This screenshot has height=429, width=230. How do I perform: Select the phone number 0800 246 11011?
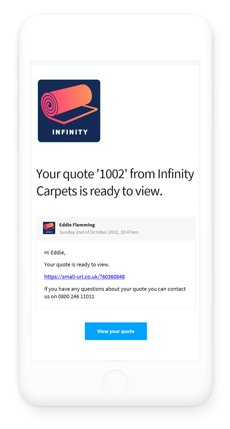tap(76, 296)
